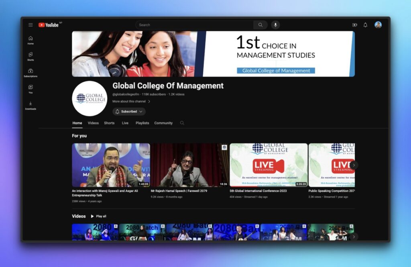The image size is (411, 267).
Task: Click the YouTube logo
Action: (x=48, y=24)
